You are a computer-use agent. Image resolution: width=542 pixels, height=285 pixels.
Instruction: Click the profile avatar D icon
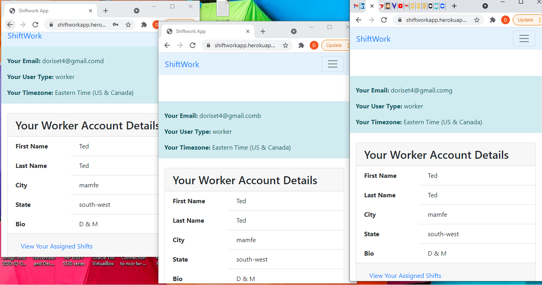[x=505, y=19]
